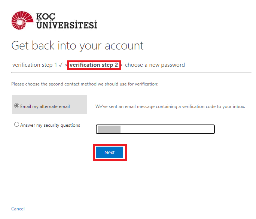Click the Email my alternate email label text
The image size is (256, 219).
(x=45, y=106)
